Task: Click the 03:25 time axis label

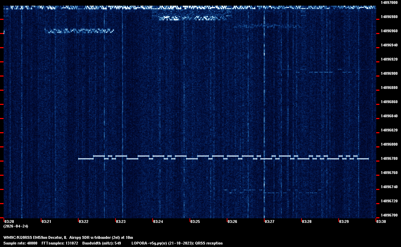Action: point(195,221)
